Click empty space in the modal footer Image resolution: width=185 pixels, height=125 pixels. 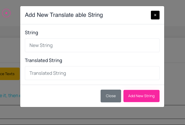click(x=59, y=96)
